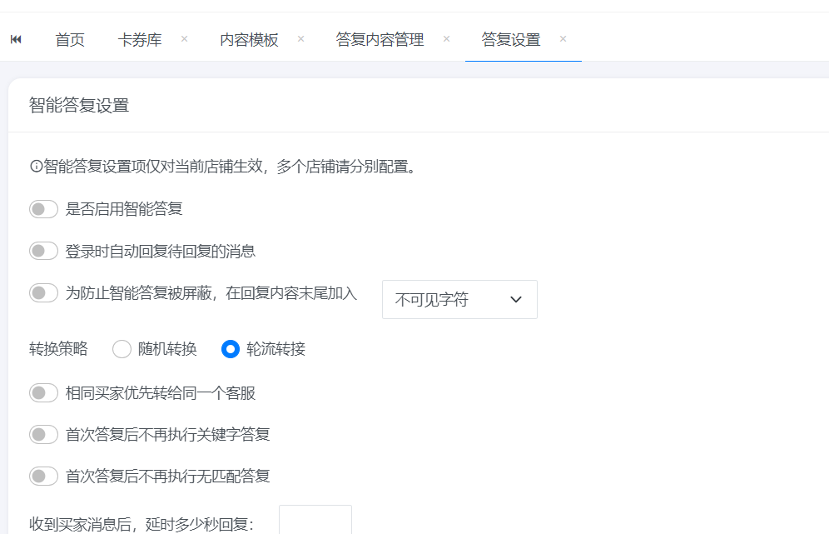Close the 内容模板 tab

coord(300,39)
